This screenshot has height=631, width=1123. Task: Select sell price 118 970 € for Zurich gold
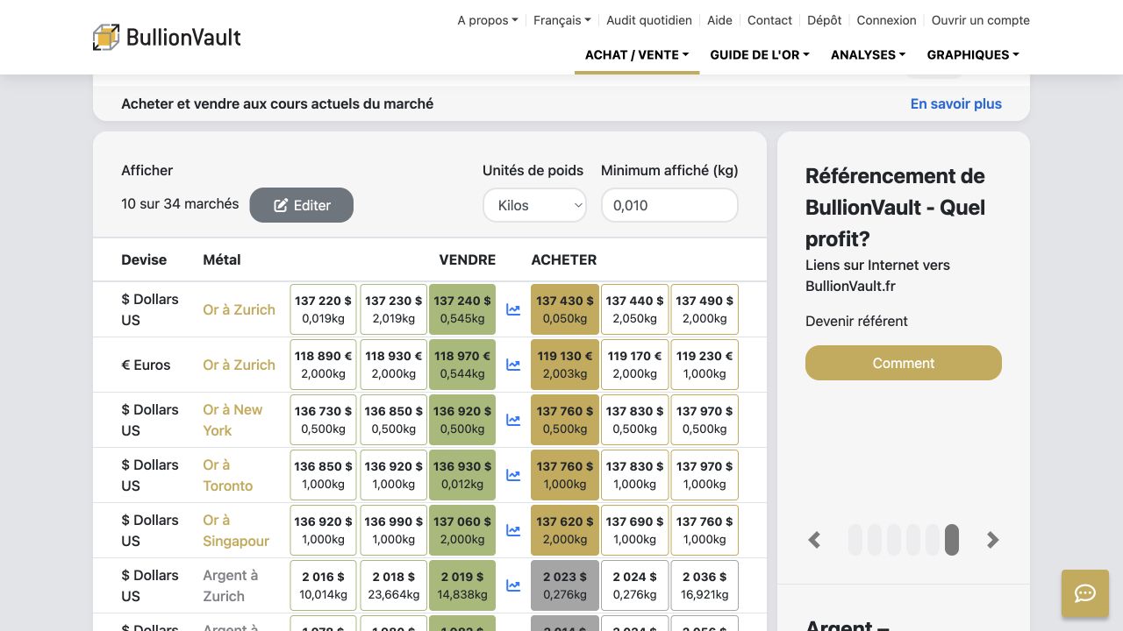(462, 365)
